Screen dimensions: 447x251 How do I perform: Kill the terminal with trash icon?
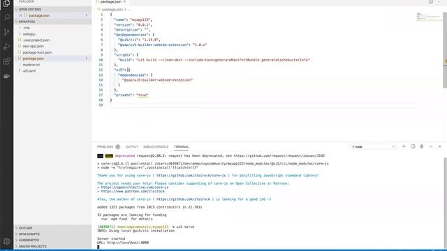[x=422, y=146]
